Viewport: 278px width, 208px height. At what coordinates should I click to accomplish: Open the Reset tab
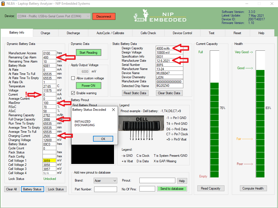point(237,33)
